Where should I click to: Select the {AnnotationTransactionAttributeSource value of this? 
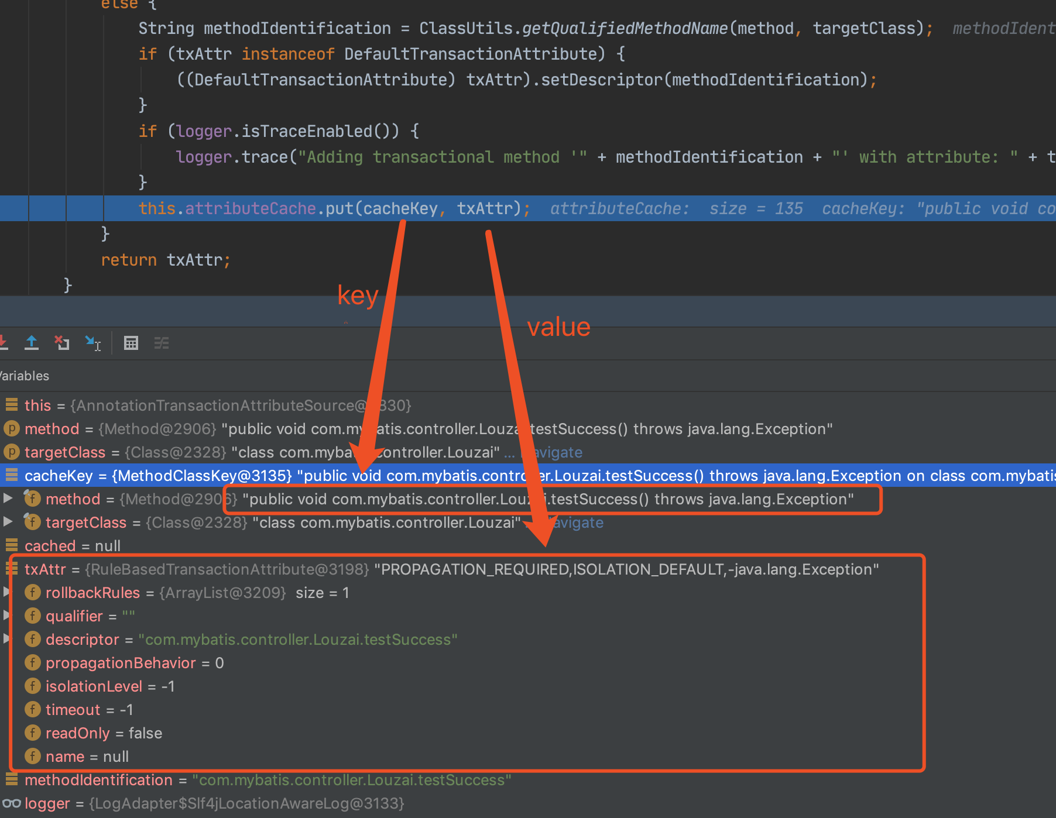coord(241,405)
